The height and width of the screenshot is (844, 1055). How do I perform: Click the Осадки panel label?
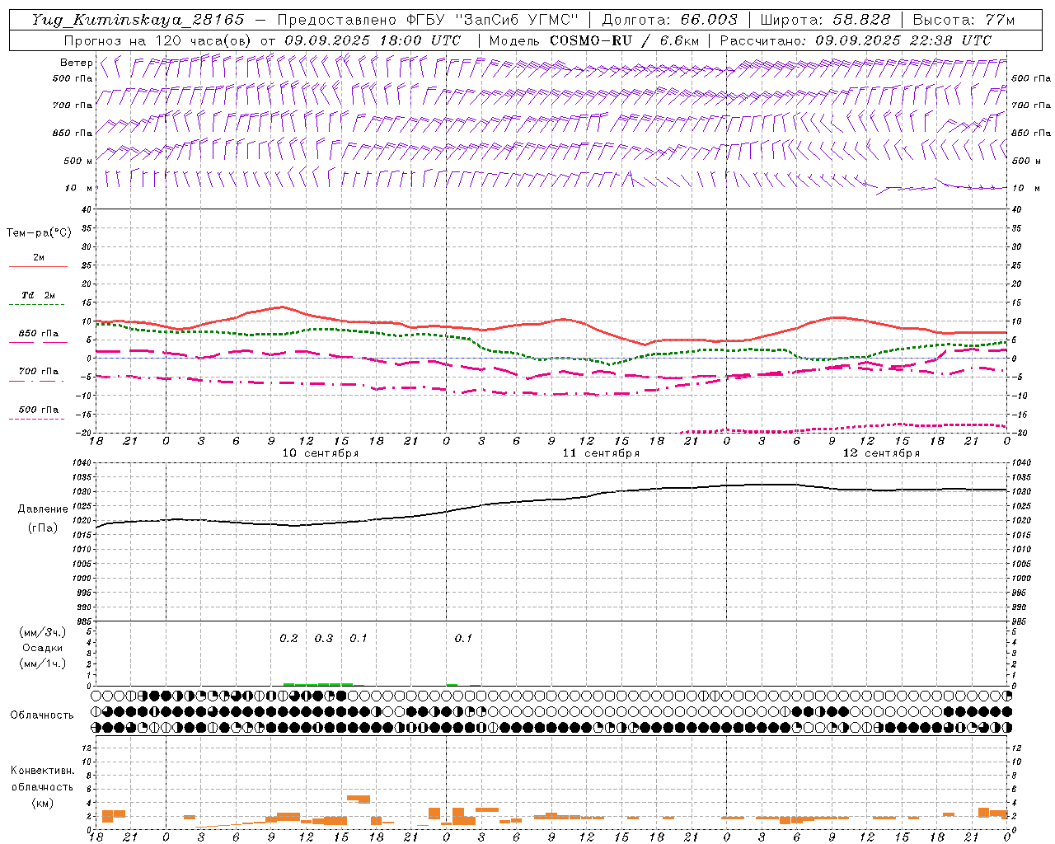click(x=43, y=648)
